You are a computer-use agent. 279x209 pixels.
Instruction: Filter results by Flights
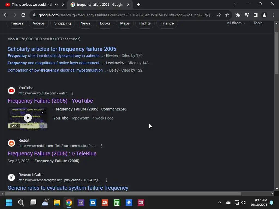coord(145,23)
